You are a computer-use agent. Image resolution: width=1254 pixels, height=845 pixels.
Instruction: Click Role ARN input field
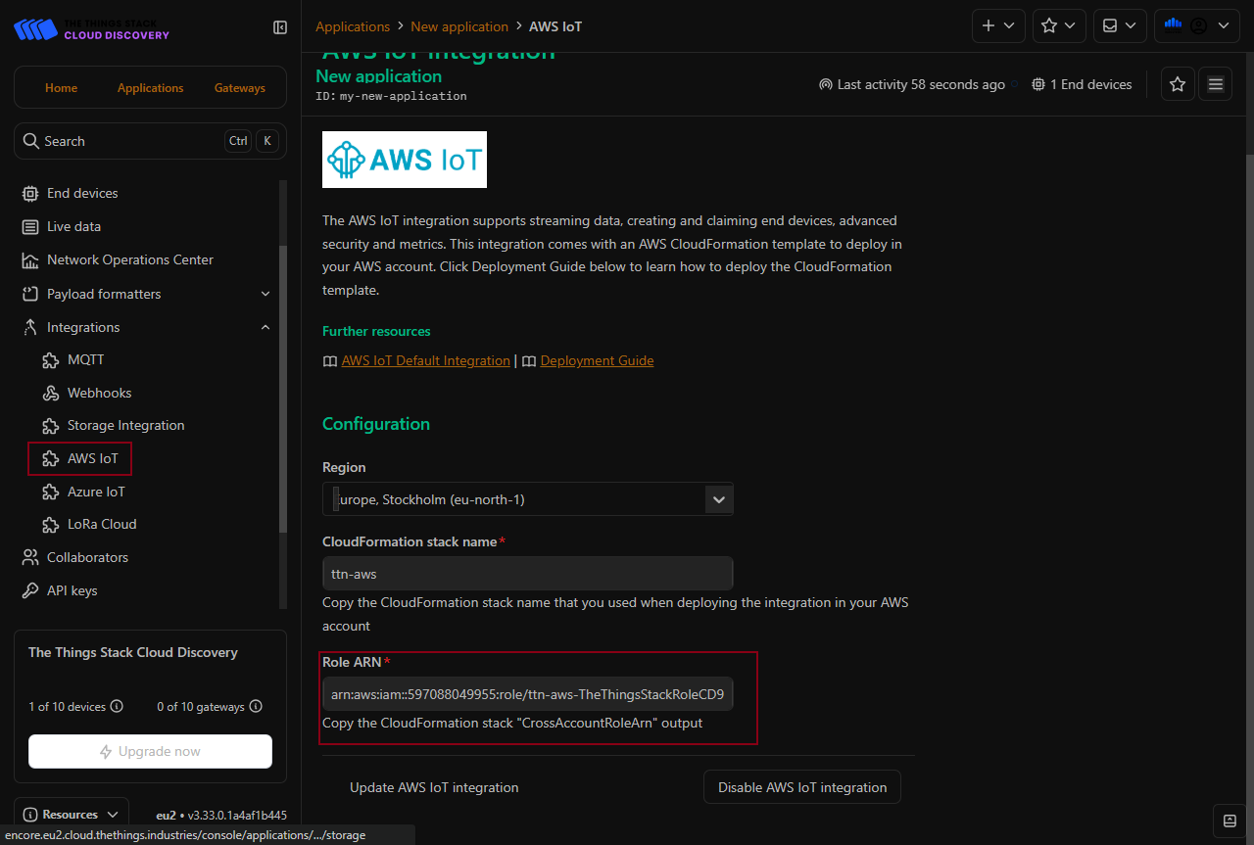[x=528, y=694]
